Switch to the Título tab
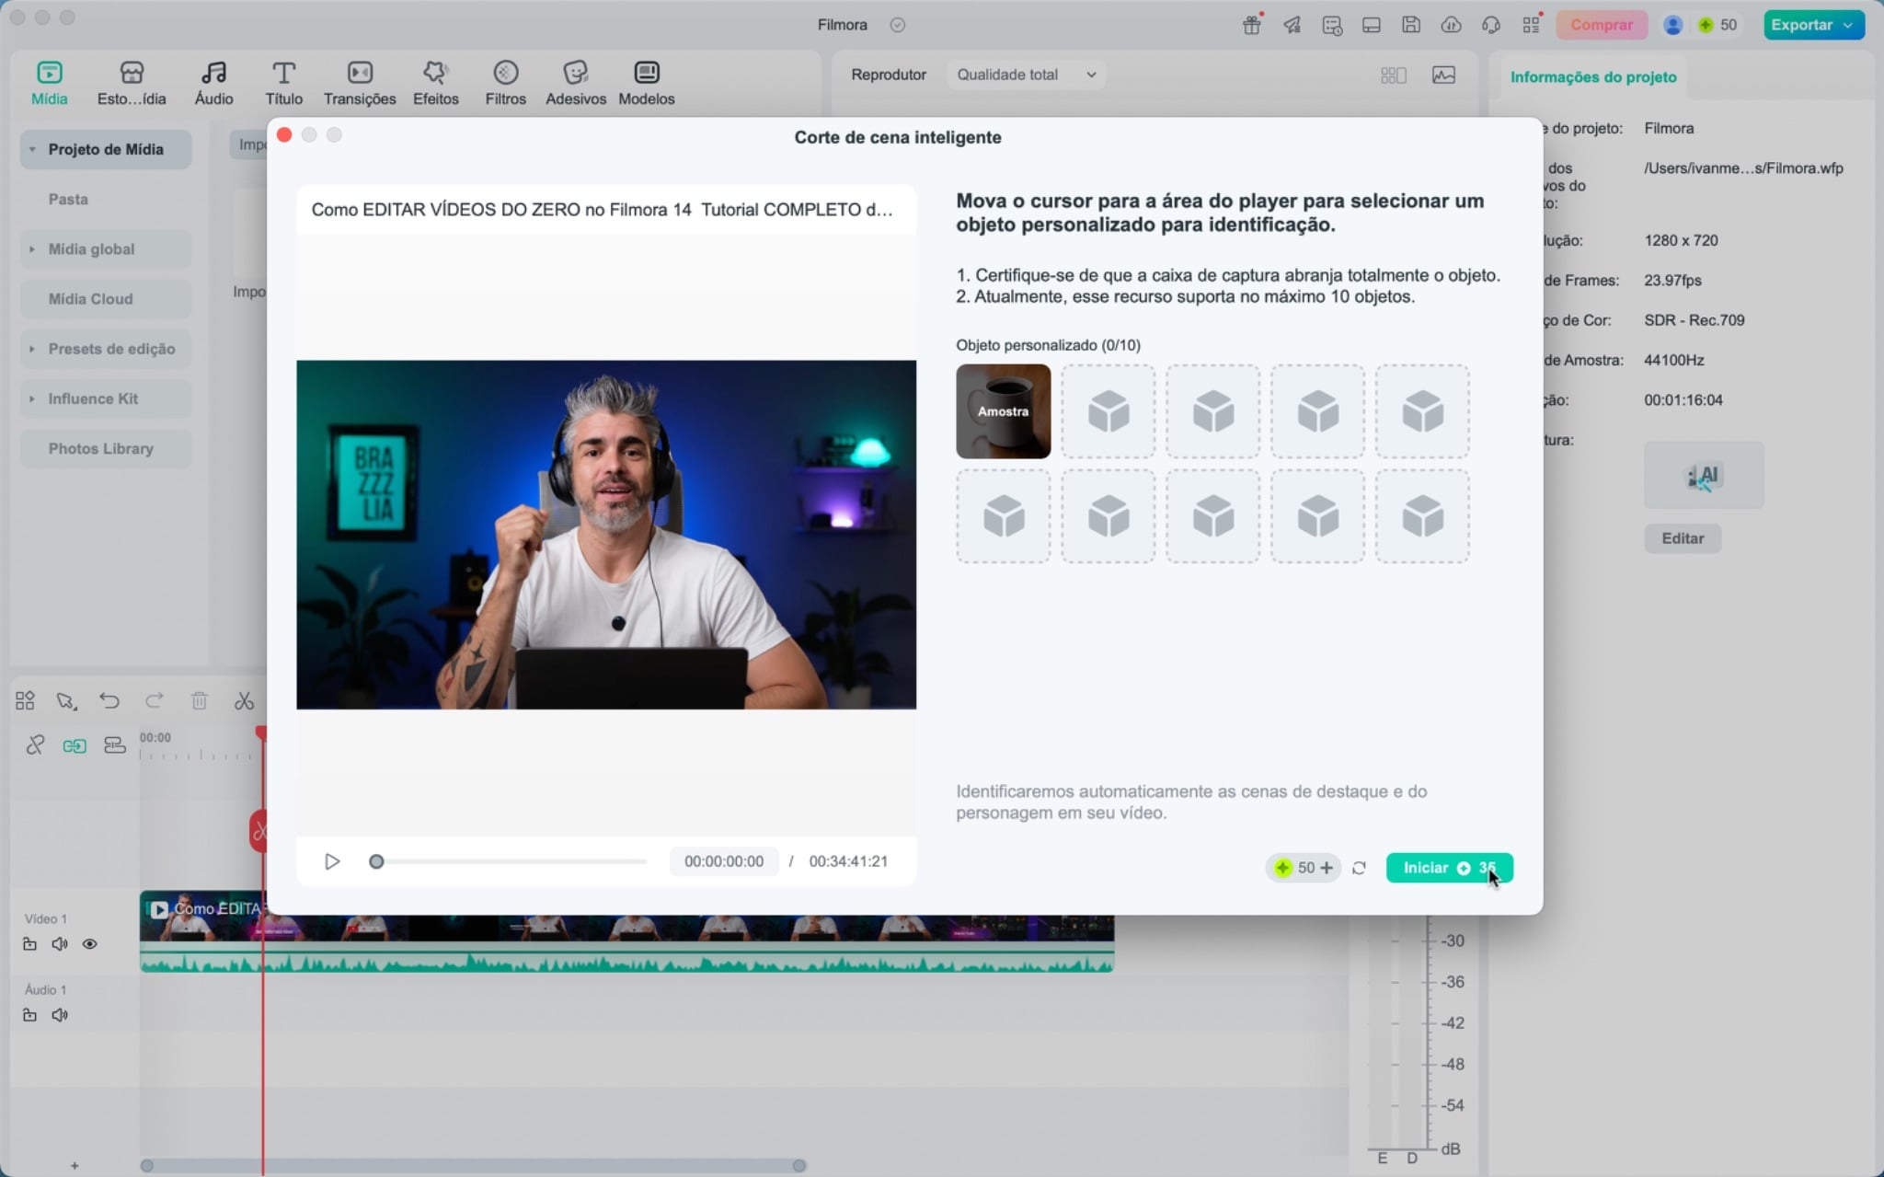1884x1177 pixels. point(283,83)
